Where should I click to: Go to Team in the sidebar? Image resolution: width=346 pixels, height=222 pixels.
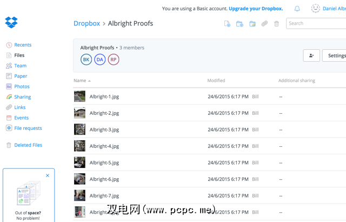pyautogui.click(x=21, y=66)
